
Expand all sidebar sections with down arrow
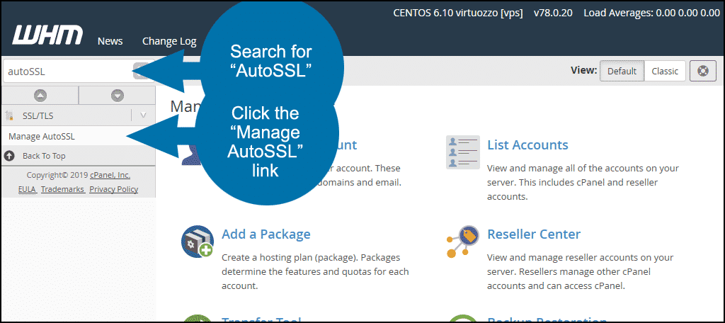coord(118,96)
